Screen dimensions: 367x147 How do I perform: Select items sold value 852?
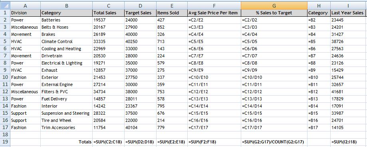[172, 27]
